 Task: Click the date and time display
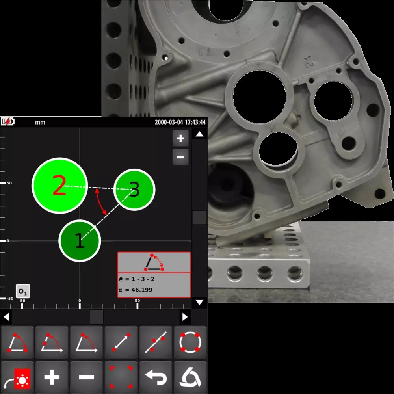tap(180, 122)
